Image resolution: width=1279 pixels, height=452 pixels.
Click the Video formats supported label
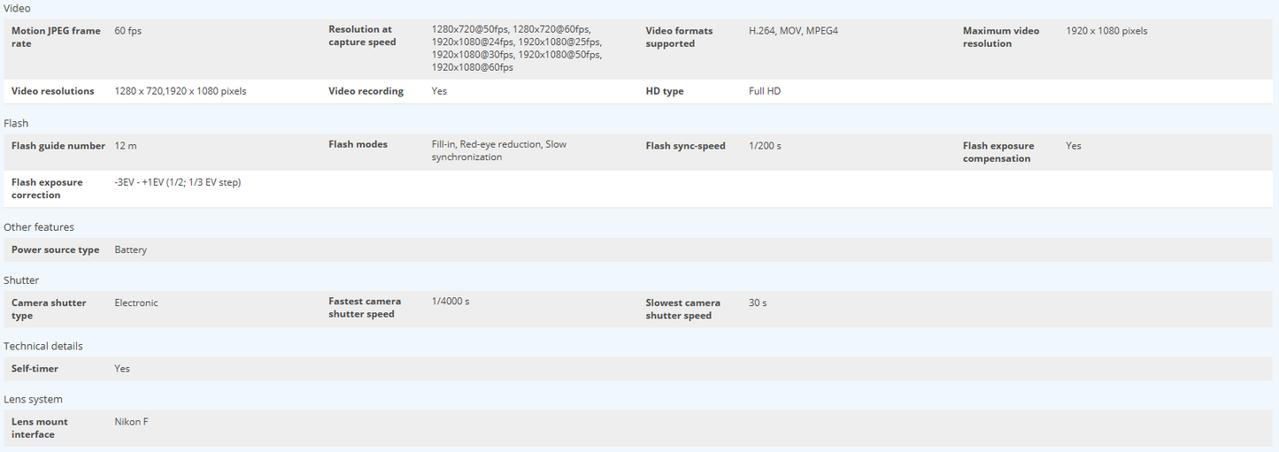tap(679, 37)
